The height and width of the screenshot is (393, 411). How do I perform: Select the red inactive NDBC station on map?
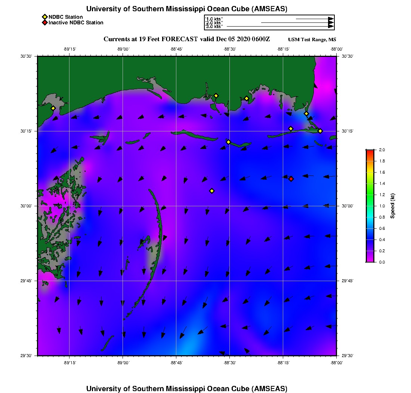(291, 179)
